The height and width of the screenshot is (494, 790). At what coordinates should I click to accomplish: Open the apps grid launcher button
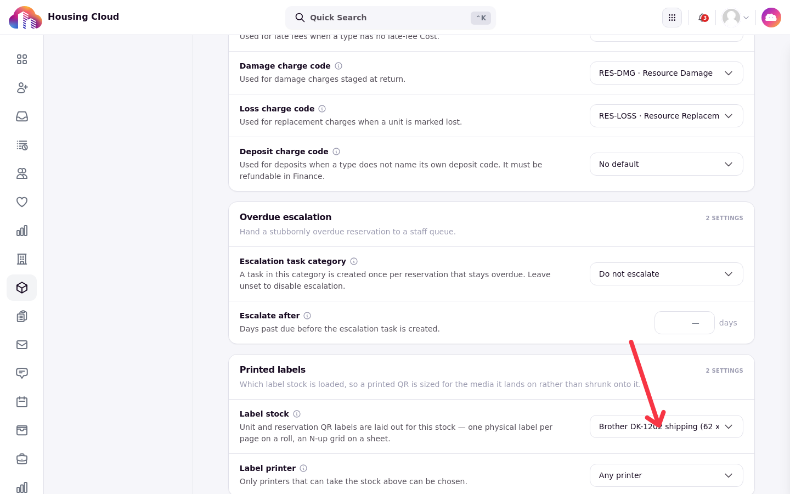[672, 18]
